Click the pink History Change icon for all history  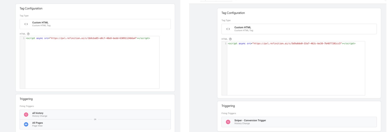(26, 114)
